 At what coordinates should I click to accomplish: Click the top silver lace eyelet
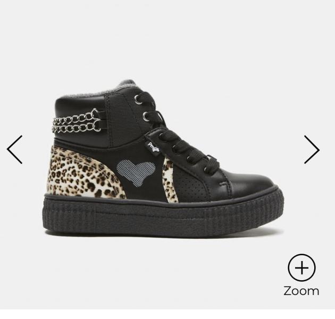(138, 99)
